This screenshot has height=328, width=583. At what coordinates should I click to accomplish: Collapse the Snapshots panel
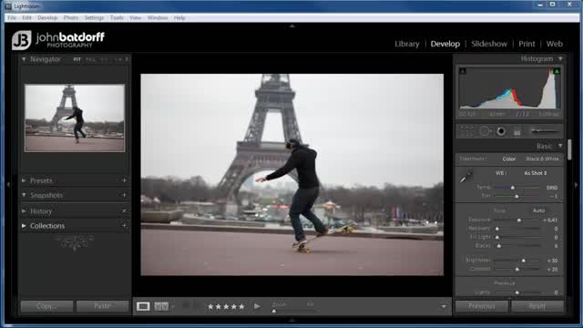click(24, 195)
